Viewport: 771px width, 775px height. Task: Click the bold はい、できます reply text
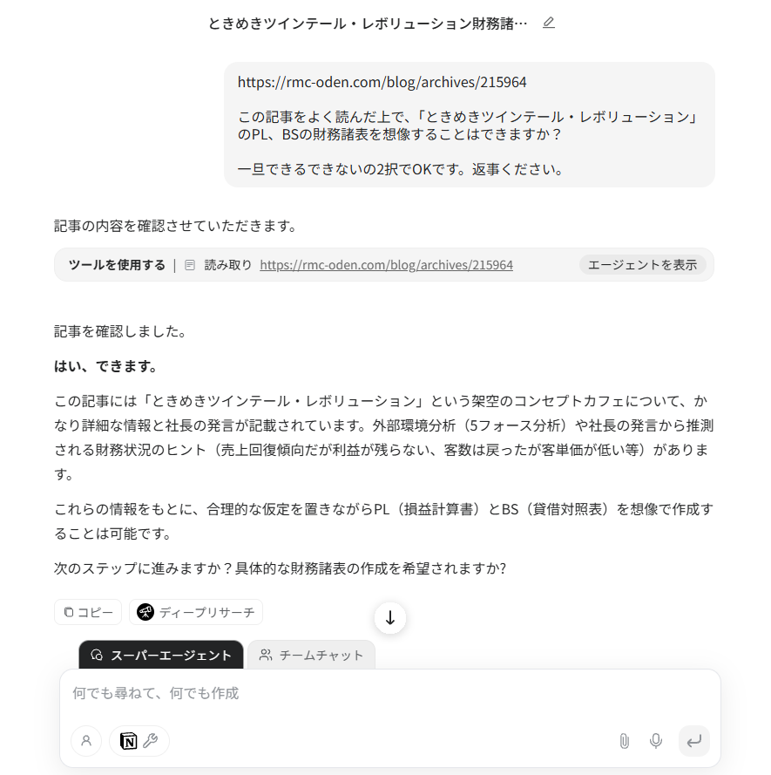tap(105, 366)
